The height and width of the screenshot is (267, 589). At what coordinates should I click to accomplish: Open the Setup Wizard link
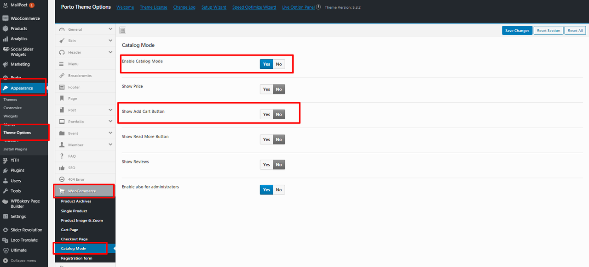pos(214,7)
